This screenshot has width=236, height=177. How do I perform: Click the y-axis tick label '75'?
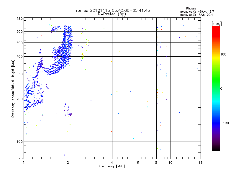coord(21,158)
